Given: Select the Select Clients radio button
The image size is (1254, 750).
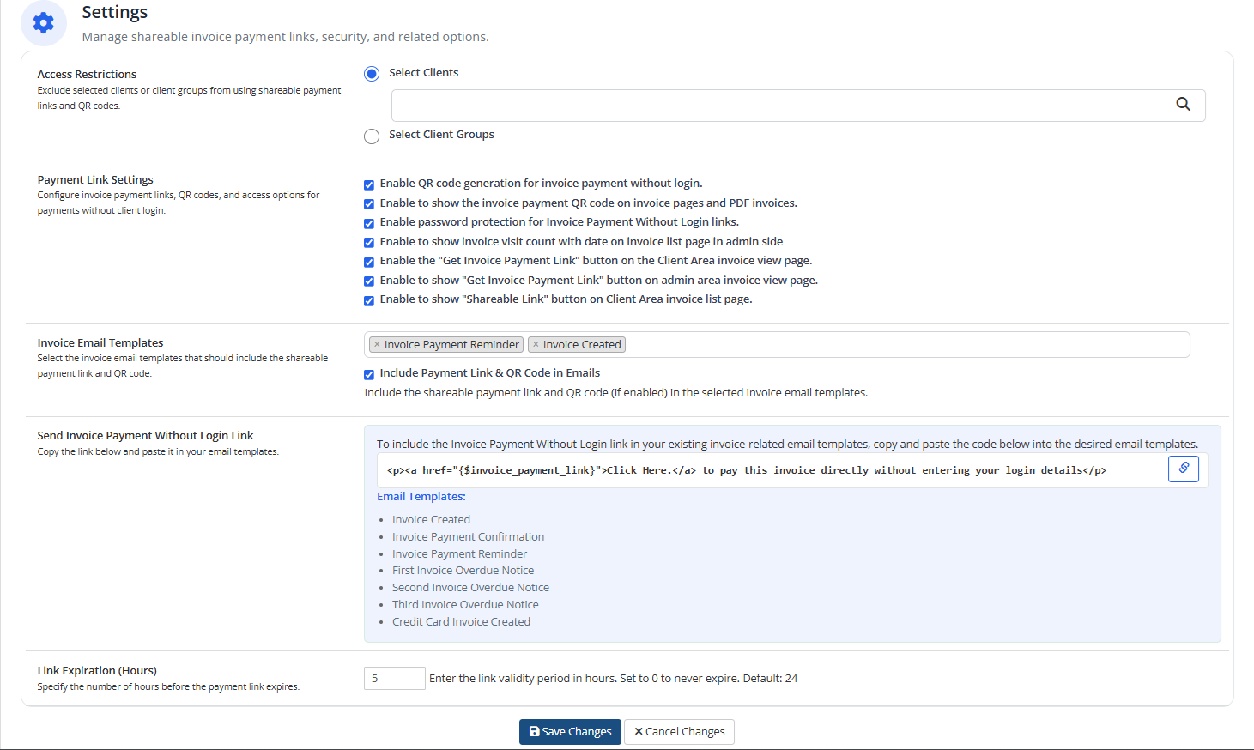Looking at the screenshot, I should click(x=372, y=74).
